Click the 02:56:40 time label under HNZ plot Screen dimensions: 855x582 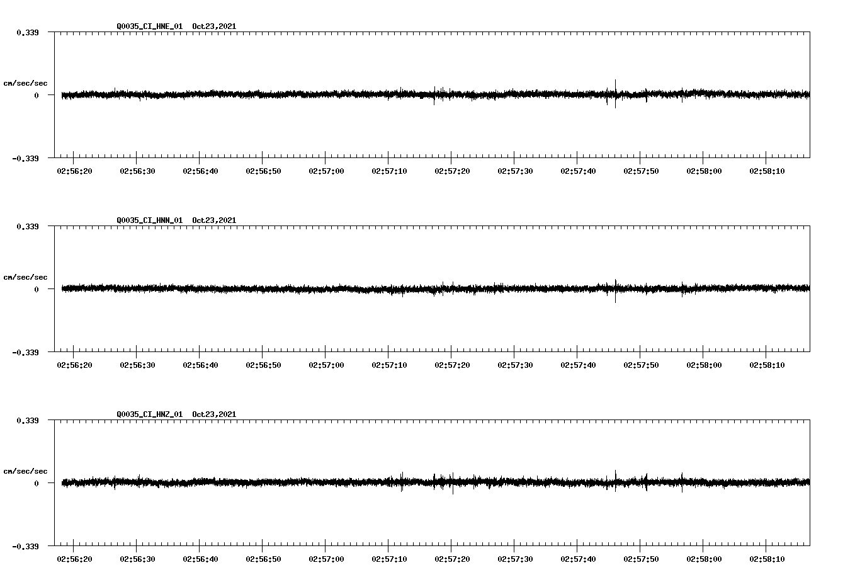click(x=200, y=559)
